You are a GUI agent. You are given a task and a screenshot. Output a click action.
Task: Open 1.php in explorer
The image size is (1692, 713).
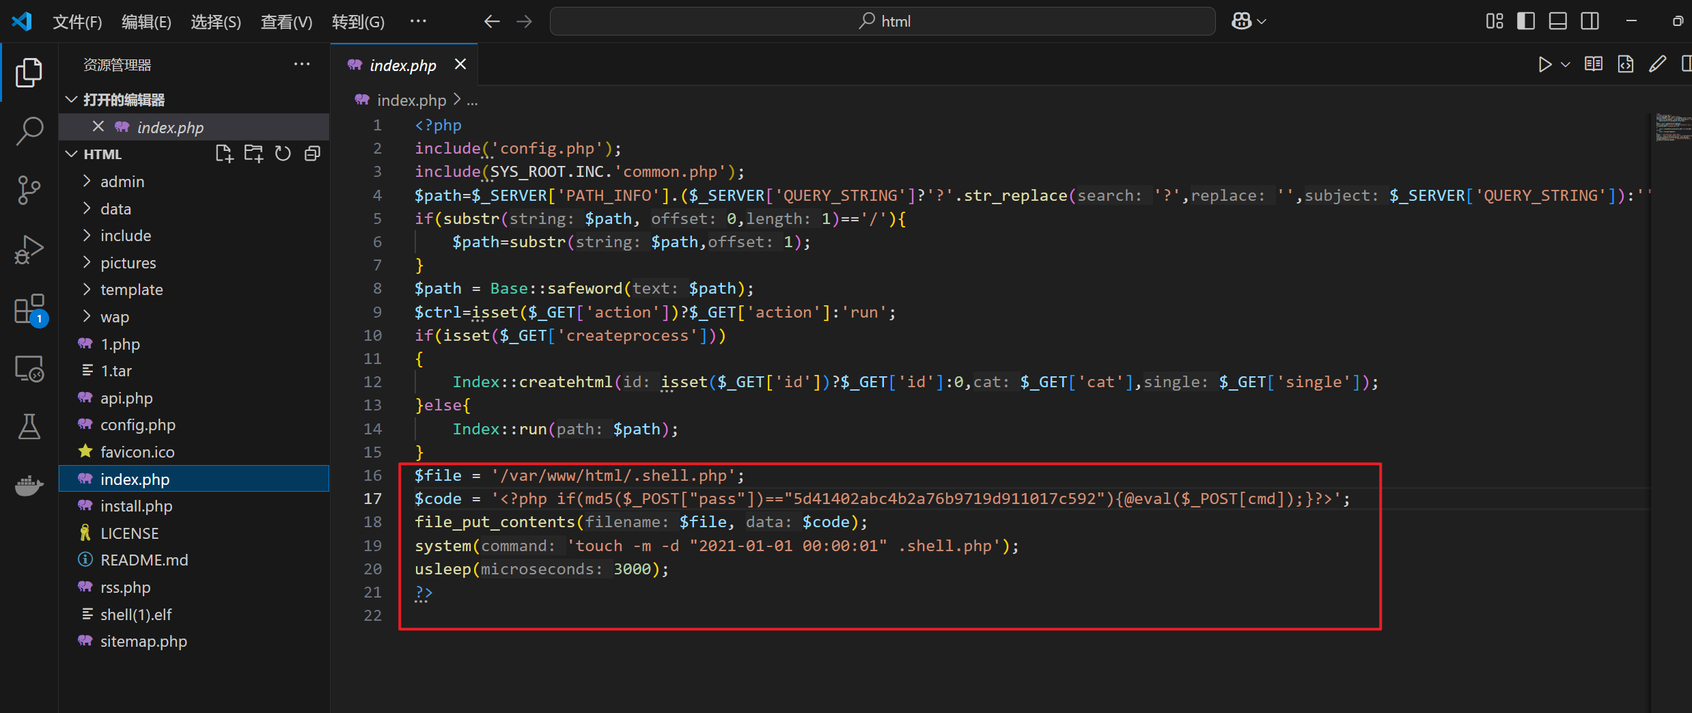click(194, 344)
